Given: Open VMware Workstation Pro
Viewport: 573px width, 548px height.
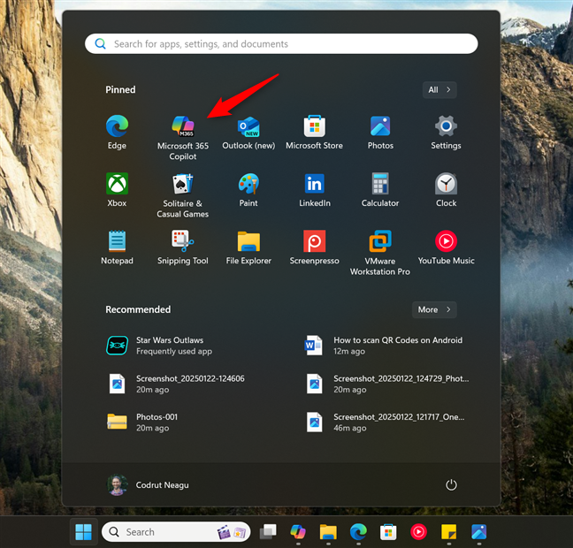Looking at the screenshot, I should click(380, 253).
